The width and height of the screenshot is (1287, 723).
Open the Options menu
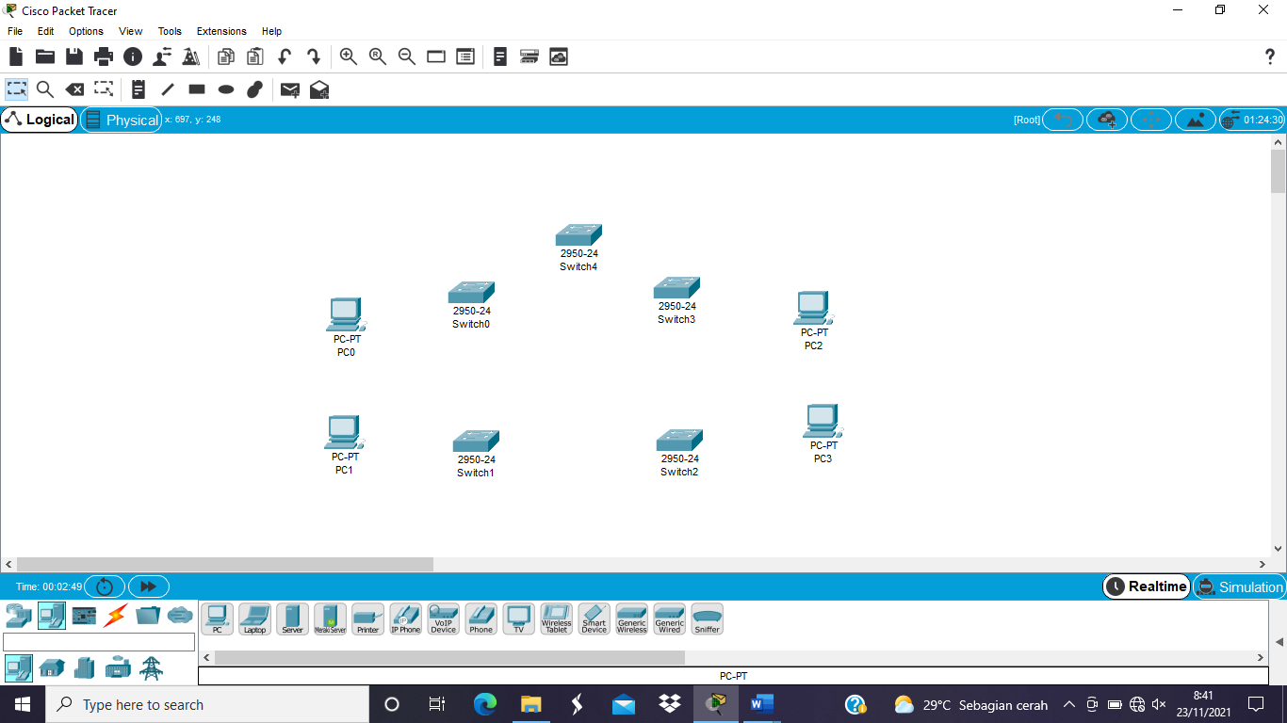tap(86, 31)
